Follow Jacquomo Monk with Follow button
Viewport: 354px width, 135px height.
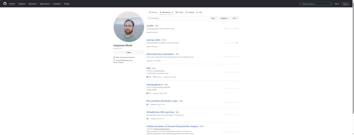click(x=129, y=52)
